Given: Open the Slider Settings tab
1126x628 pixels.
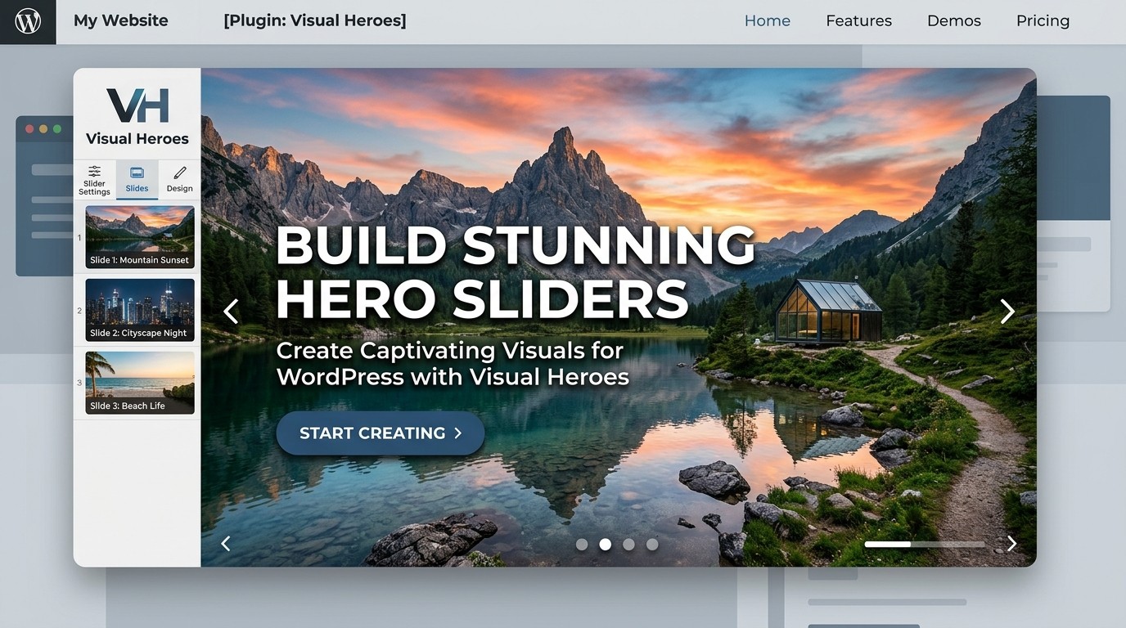Looking at the screenshot, I should pyautogui.click(x=94, y=180).
